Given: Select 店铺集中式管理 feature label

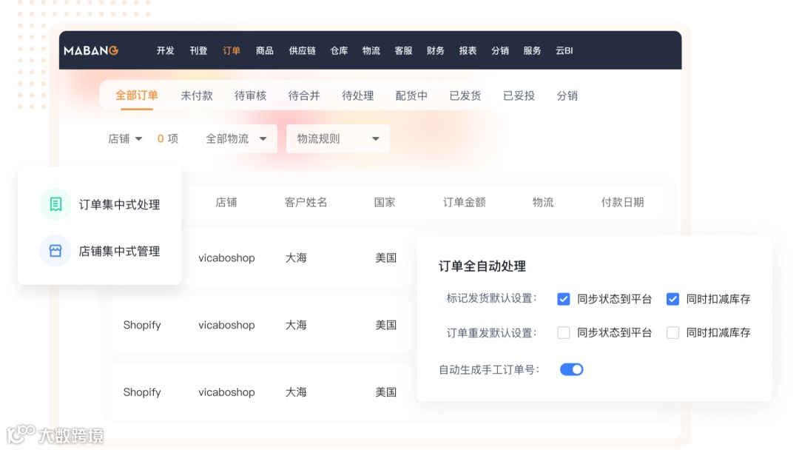Looking at the screenshot, I should [119, 251].
